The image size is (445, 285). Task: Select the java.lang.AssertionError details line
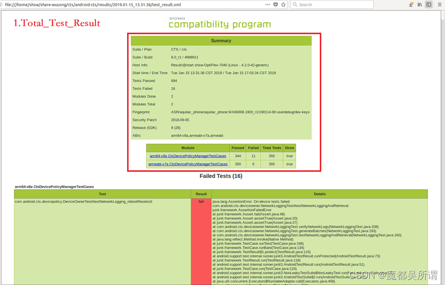click(x=251, y=201)
